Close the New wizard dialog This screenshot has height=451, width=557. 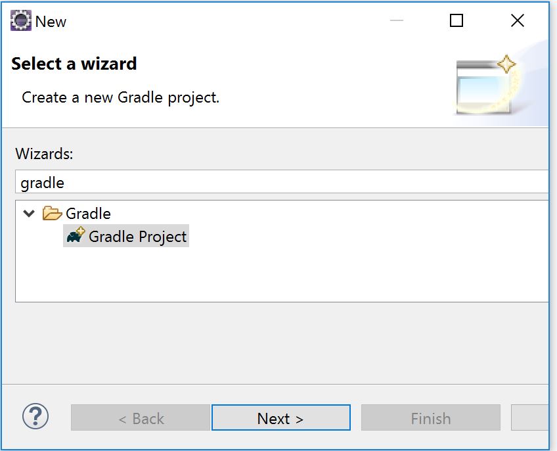[518, 21]
